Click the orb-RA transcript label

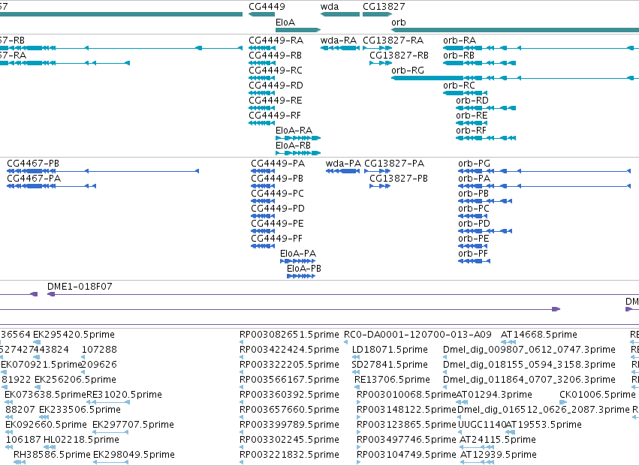click(x=460, y=41)
